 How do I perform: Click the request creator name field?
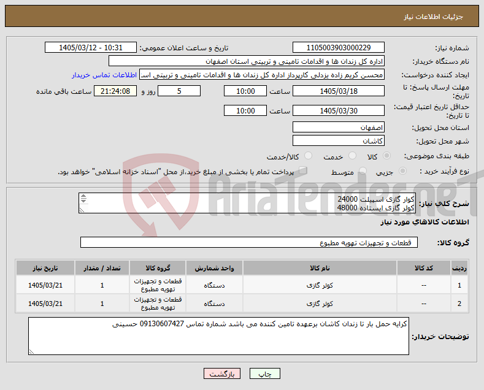click(x=262, y=75)
